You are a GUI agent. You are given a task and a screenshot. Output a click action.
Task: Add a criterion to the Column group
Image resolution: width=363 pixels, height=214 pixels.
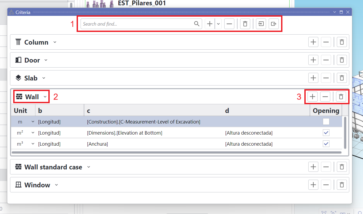(313, 42)
